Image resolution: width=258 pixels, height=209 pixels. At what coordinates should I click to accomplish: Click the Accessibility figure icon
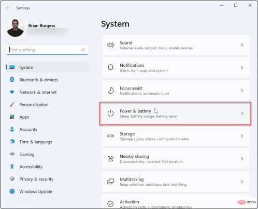click(x=12, y=167)
